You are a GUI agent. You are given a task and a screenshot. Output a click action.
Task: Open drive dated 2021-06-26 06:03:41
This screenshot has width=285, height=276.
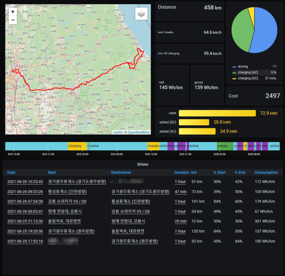pyautogui.click(x=25, y=211)
